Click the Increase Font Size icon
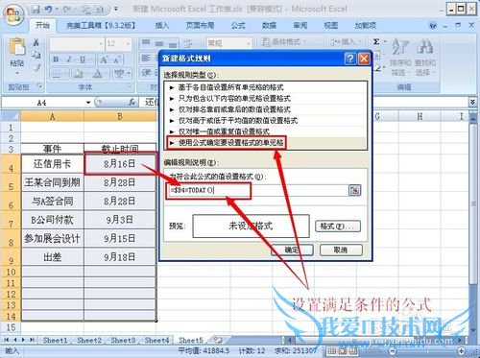The height and width of the screenshot is (358, 480). pos(104,60)
